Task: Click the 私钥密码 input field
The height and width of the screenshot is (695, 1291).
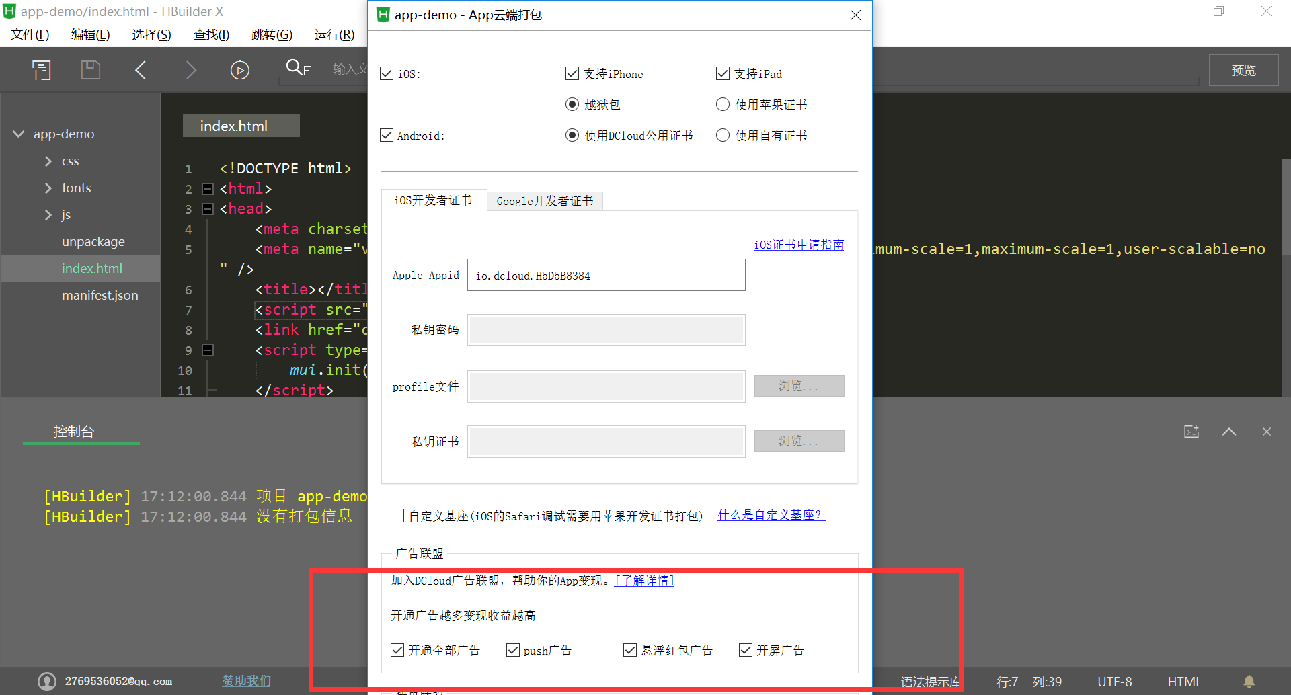Action: click(x=607, y=330)
